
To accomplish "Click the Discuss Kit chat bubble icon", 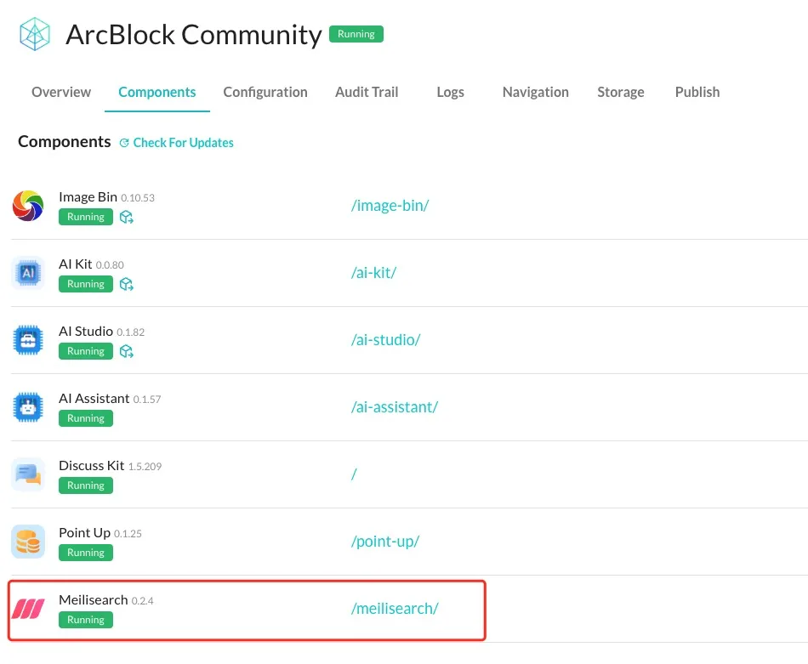I will [x=28, y=474].
